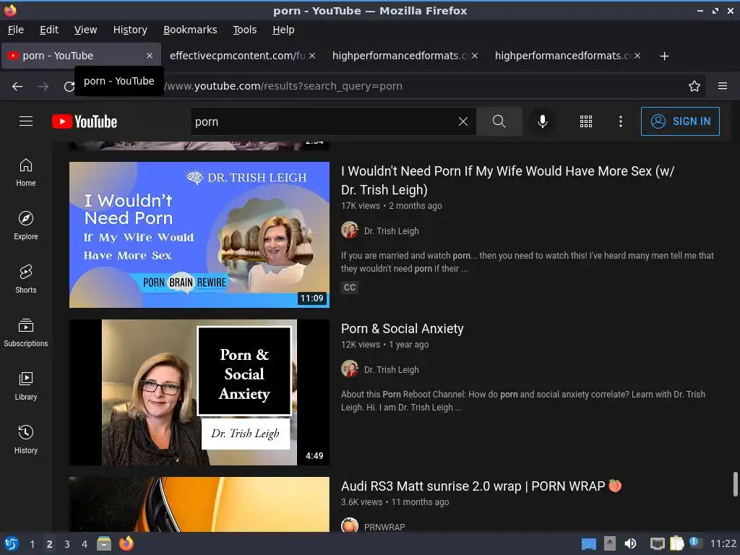Open Dr. Trish Leigh channel name under first video

pos(391,231)
